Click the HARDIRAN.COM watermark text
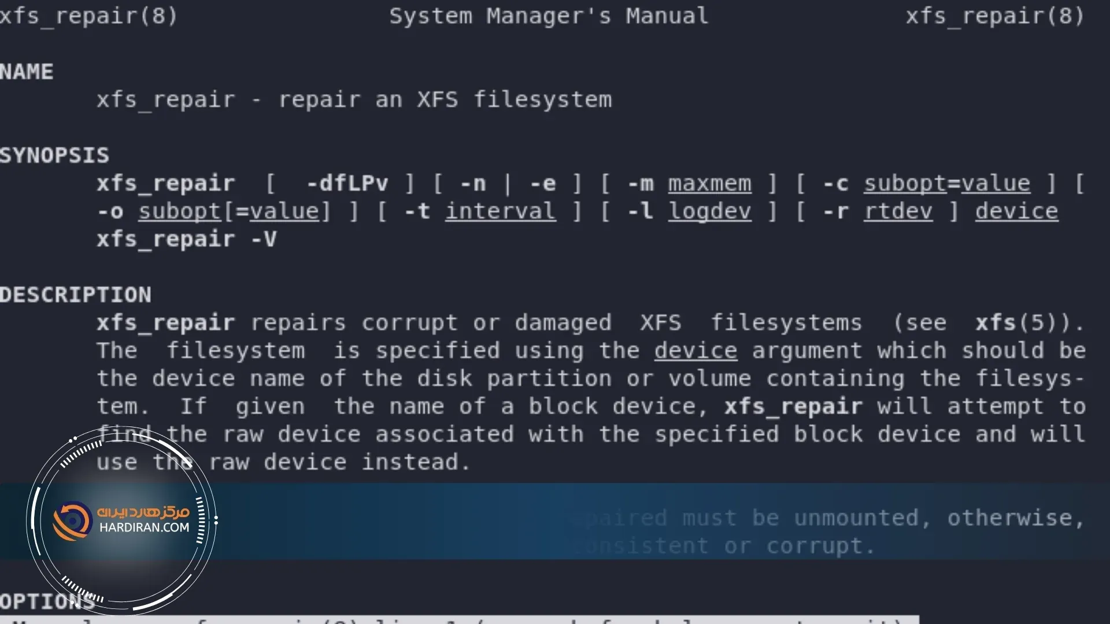This screenshot has height=624, width=1110. [x=144, y=528]
